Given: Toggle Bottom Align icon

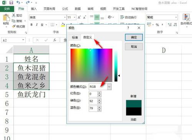Looking at the screenshot, I should (102, 18).
